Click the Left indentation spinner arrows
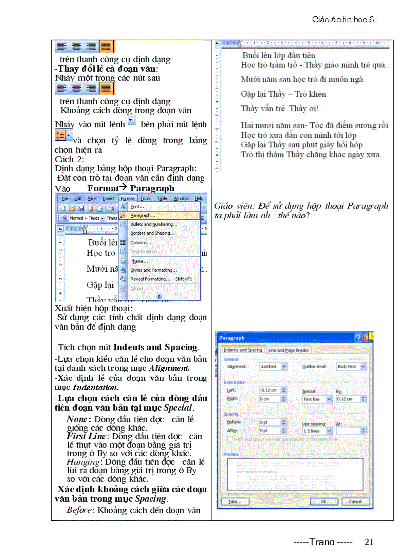Screen dimensions: 407x560 [x=284, y=390]
